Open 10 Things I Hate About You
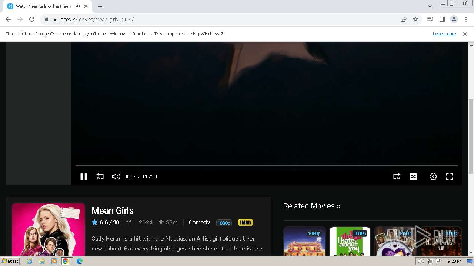Image resolution: width=474 pixels, height=266 pixels. 350,241
